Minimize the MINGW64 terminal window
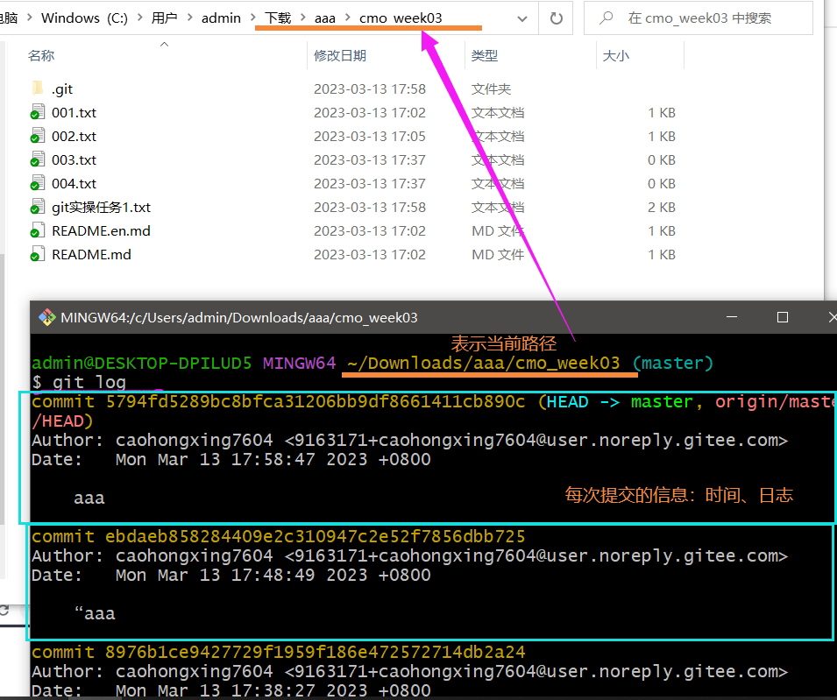The image size is (837, 700). point(732,317)
